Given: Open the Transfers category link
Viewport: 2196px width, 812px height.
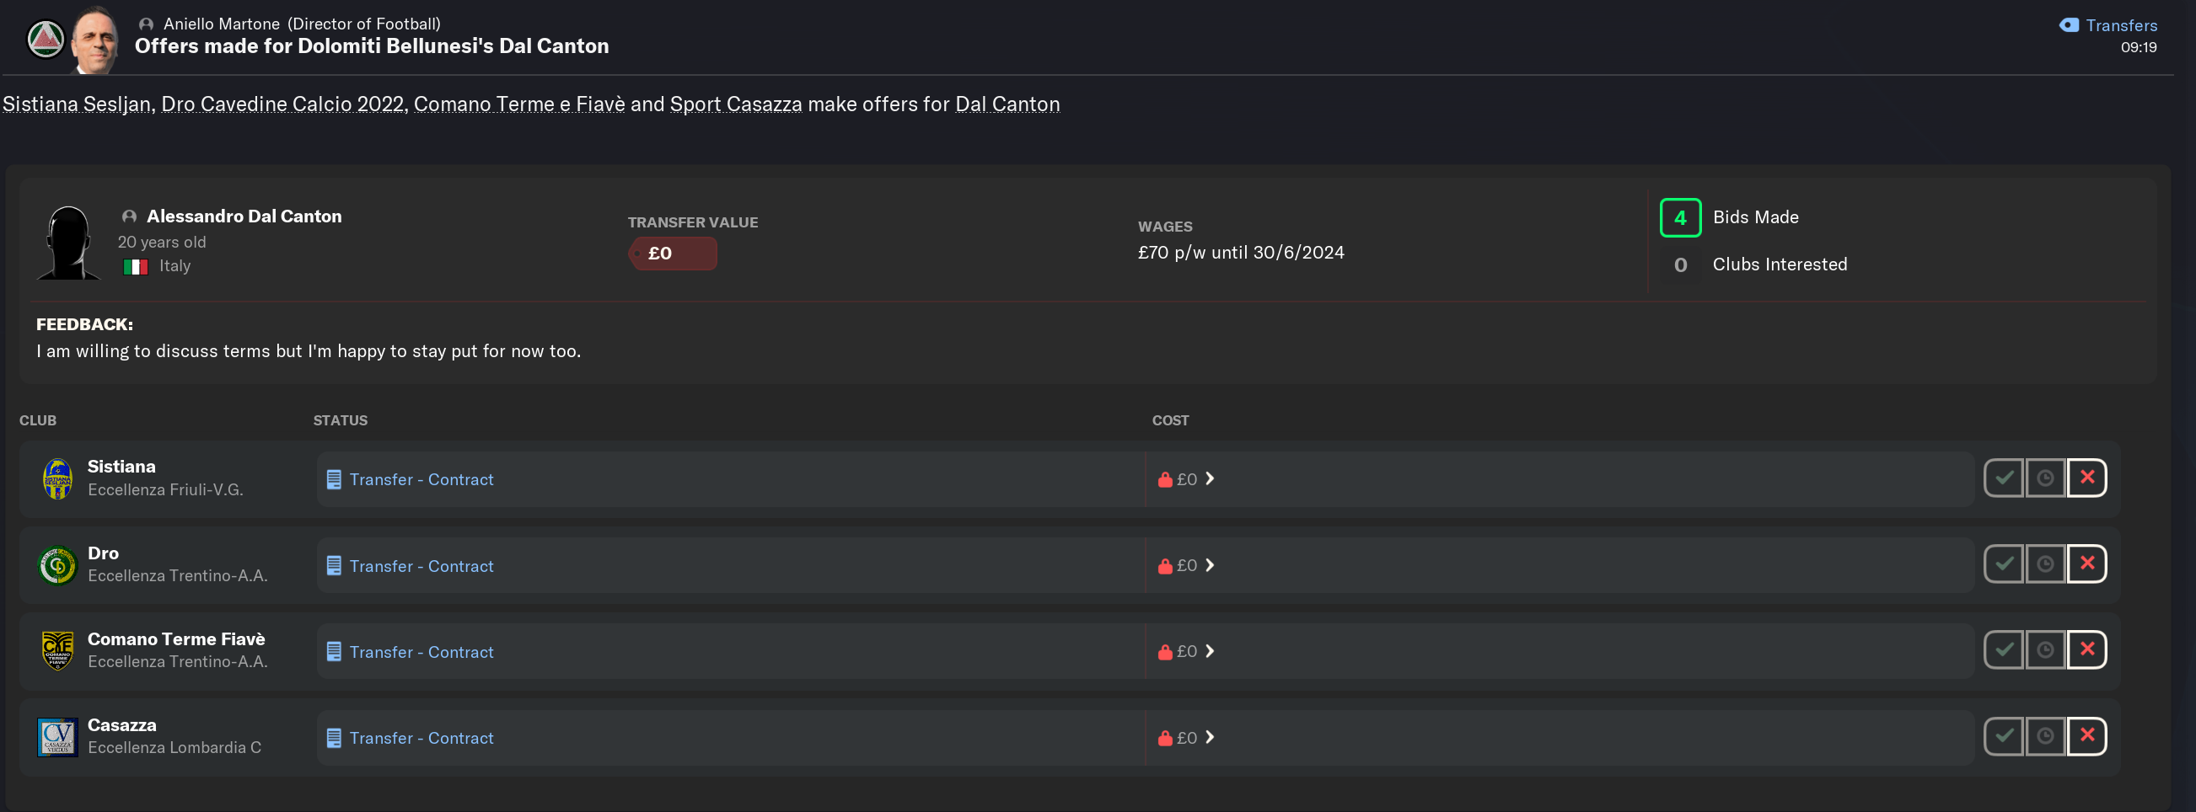Looking at the screenshot, I should click(x=2121, y=25).
